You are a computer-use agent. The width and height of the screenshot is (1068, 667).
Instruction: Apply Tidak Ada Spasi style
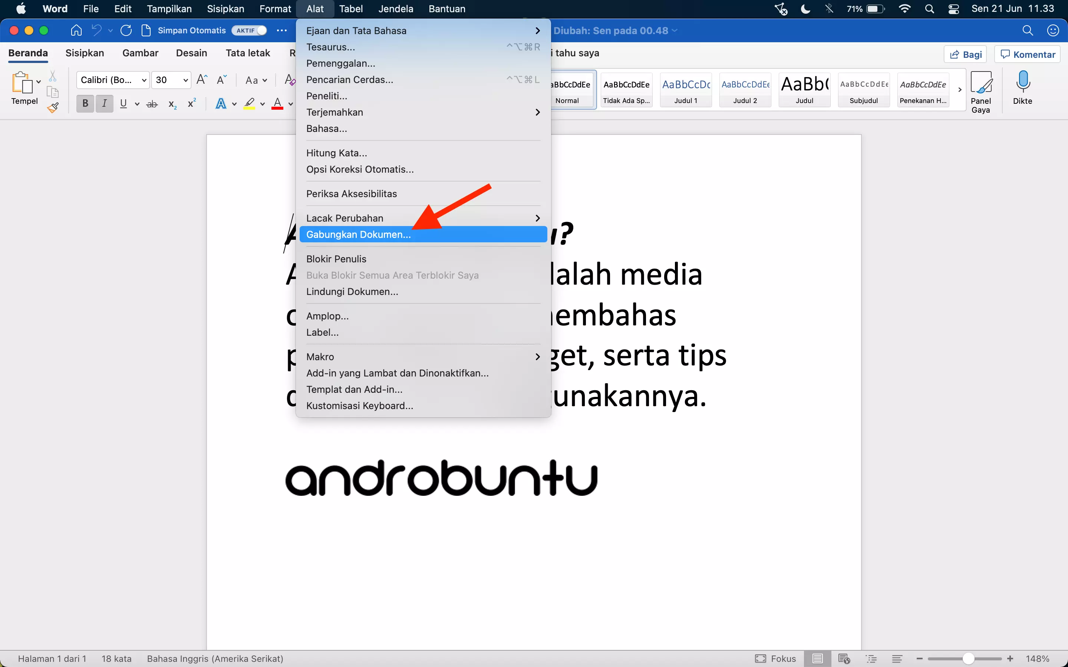(626, 90)
